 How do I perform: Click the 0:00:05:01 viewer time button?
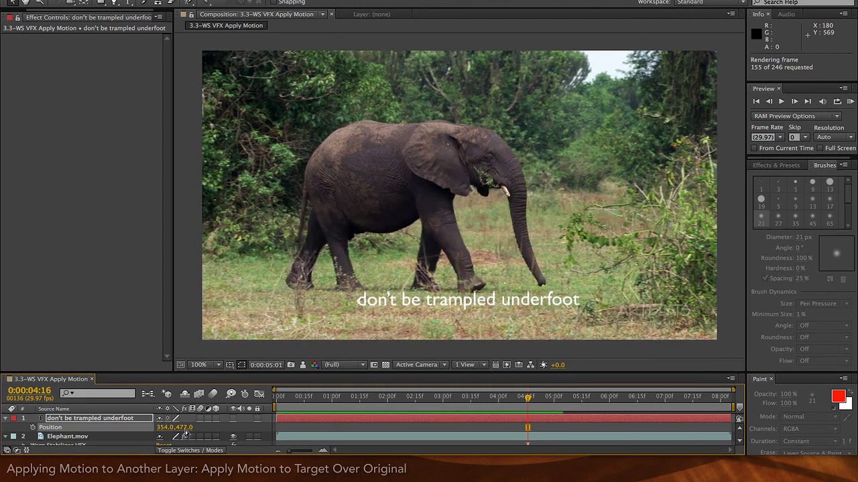coord(266,365)
